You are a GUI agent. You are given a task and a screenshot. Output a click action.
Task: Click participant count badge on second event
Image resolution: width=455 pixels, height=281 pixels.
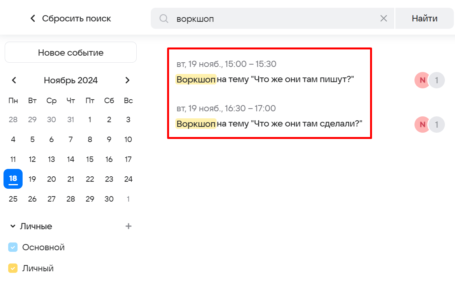pos(437,125)
